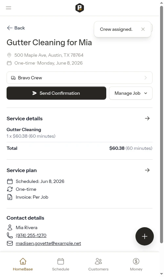Click the scrollbar down arrow
Viewport: 164px width, 277px height.
click(x=161, y=274)
